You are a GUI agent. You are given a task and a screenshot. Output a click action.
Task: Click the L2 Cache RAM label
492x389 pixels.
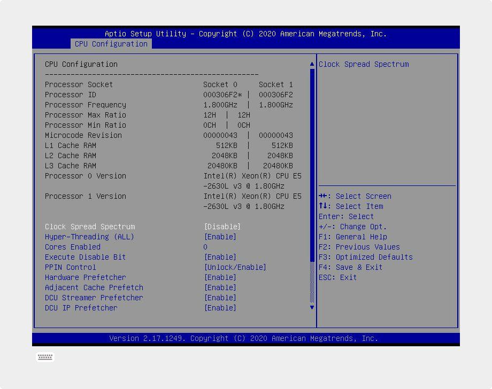click(x=70, y=155)
